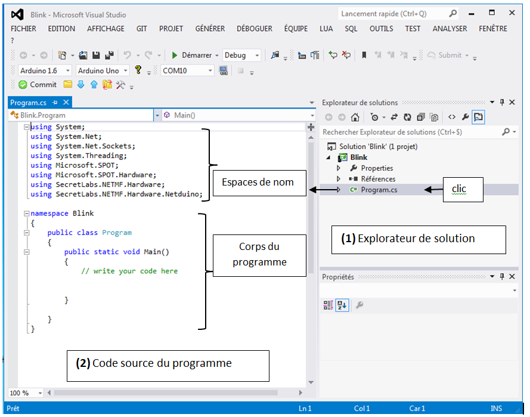Click the serial monitor icon next to COM10
This screenshot has height=417, width=530.
click(x=224, y=70)
